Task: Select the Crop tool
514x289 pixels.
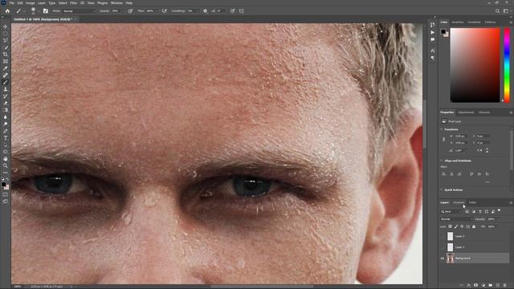Action: pyautogui.click(x=6, y=55)
